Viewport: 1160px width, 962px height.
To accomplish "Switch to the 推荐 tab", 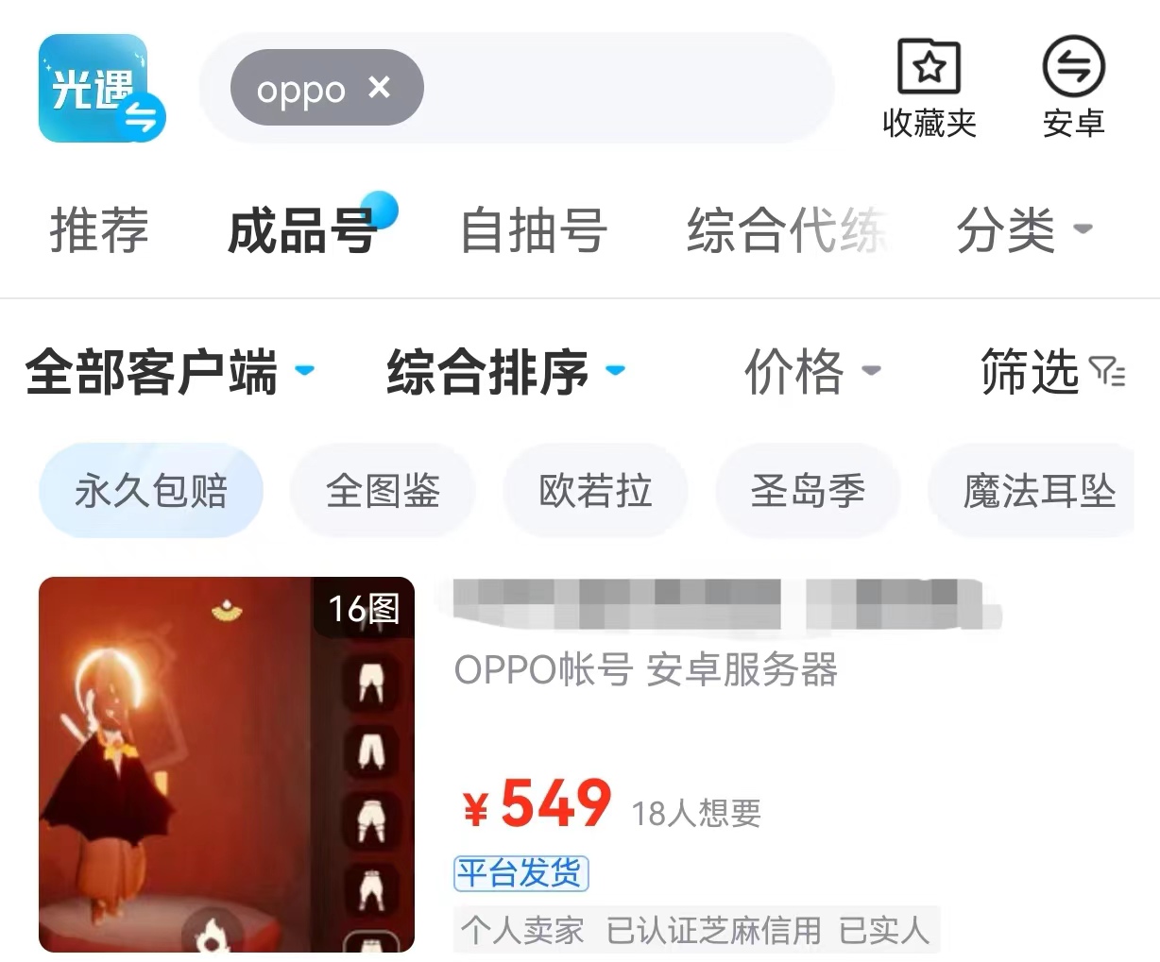I will point(99,229).
